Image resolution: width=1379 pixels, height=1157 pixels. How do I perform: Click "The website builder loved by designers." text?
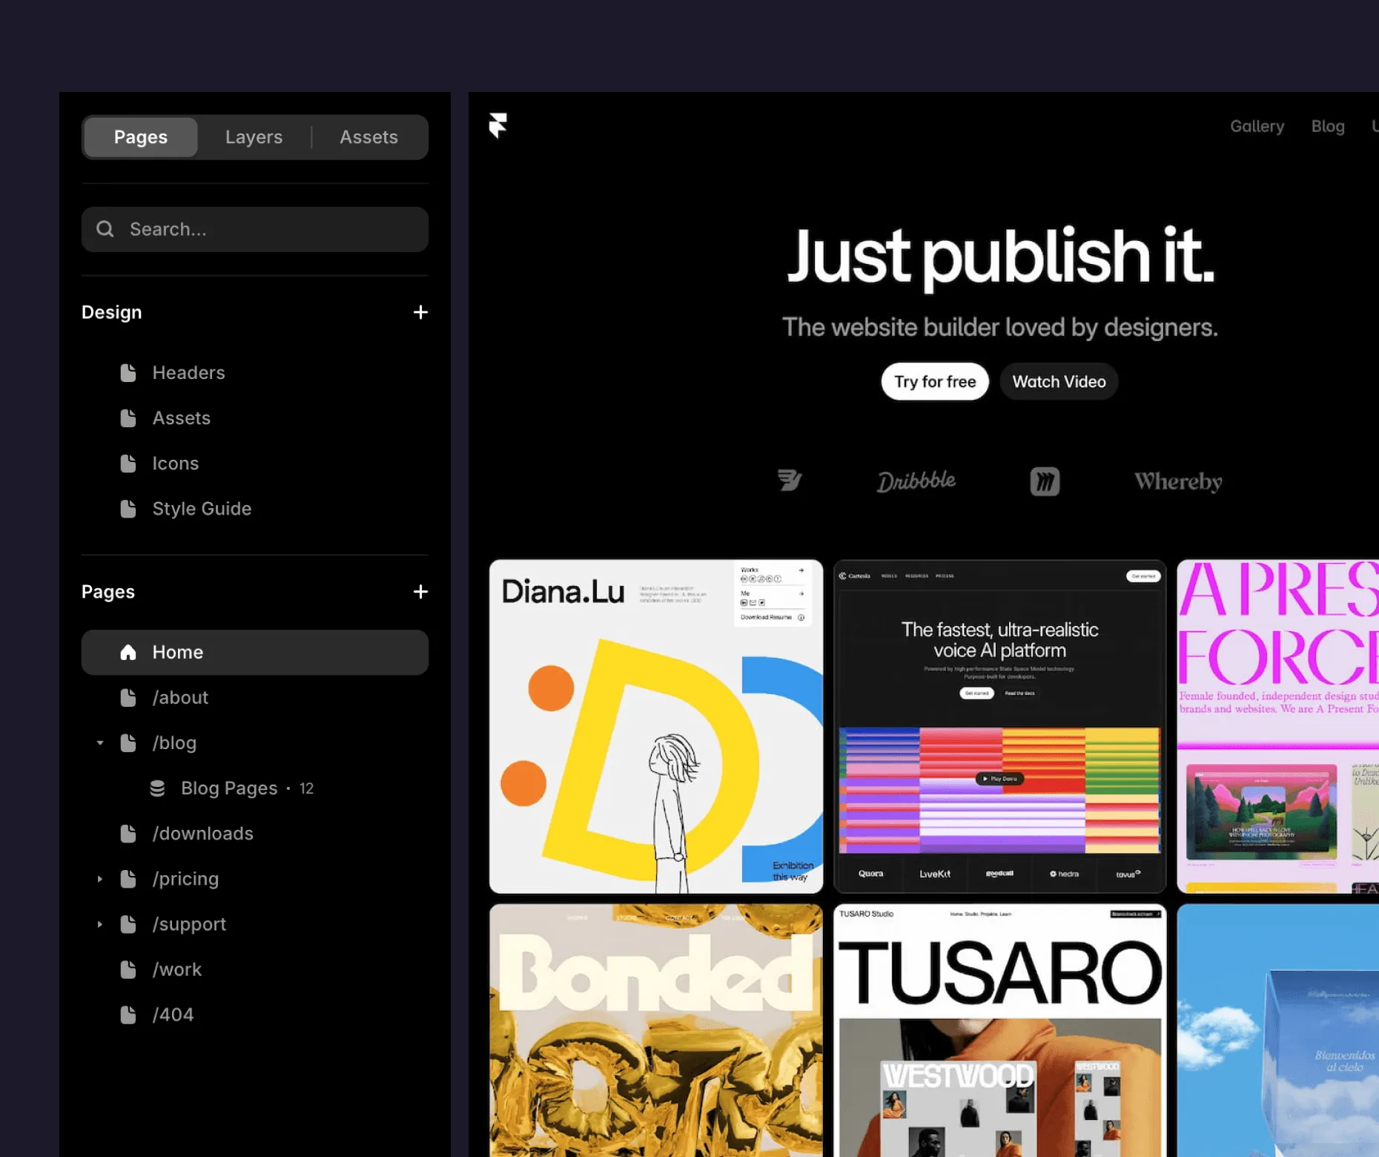pos(1000,327)
